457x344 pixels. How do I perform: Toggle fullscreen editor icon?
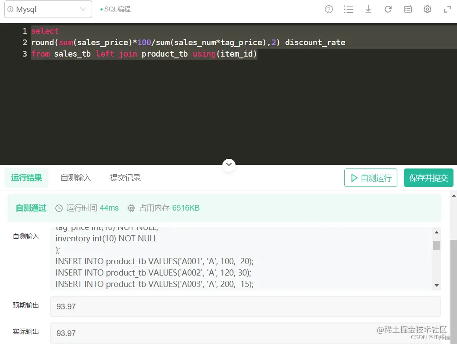point(447,10)
